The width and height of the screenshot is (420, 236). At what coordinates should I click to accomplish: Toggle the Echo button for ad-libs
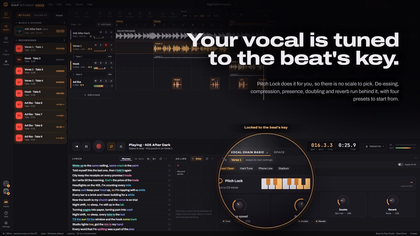point(197,159)
